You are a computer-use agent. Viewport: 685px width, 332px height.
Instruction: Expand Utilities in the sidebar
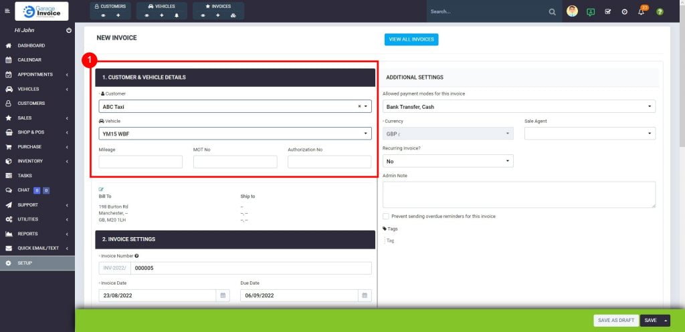pos(37,220)
